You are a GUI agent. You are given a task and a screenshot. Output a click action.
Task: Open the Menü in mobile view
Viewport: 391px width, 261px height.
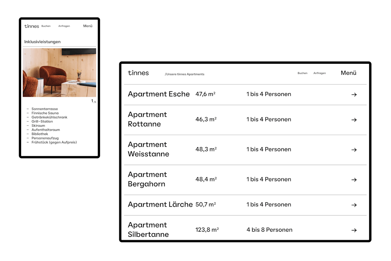click(x=88, y=26)
